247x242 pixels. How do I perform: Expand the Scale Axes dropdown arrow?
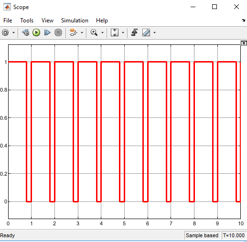(123, 32)
